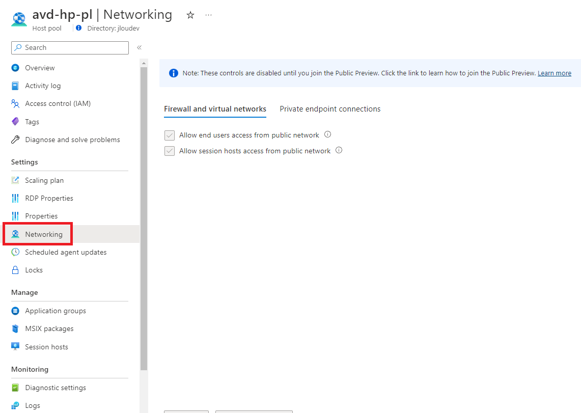Image resolution: width=581 pixels, height=413 pixels.
Task: Open Scheduled agent updates
Action: 66,252
